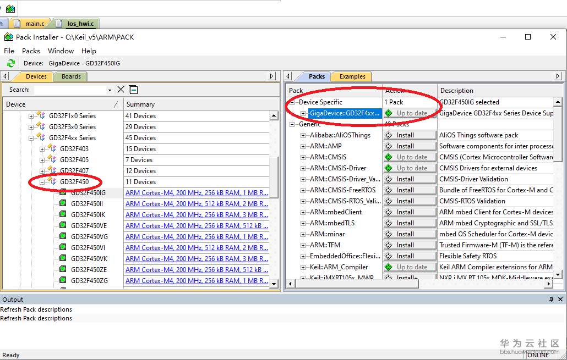
Task: Click the GD32F3x0 Series family icon
Action: coord(41,126)
